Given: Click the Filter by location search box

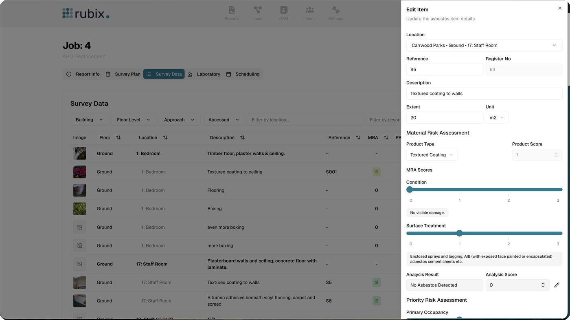Looking at the screenshot, I should pos(305,120).
